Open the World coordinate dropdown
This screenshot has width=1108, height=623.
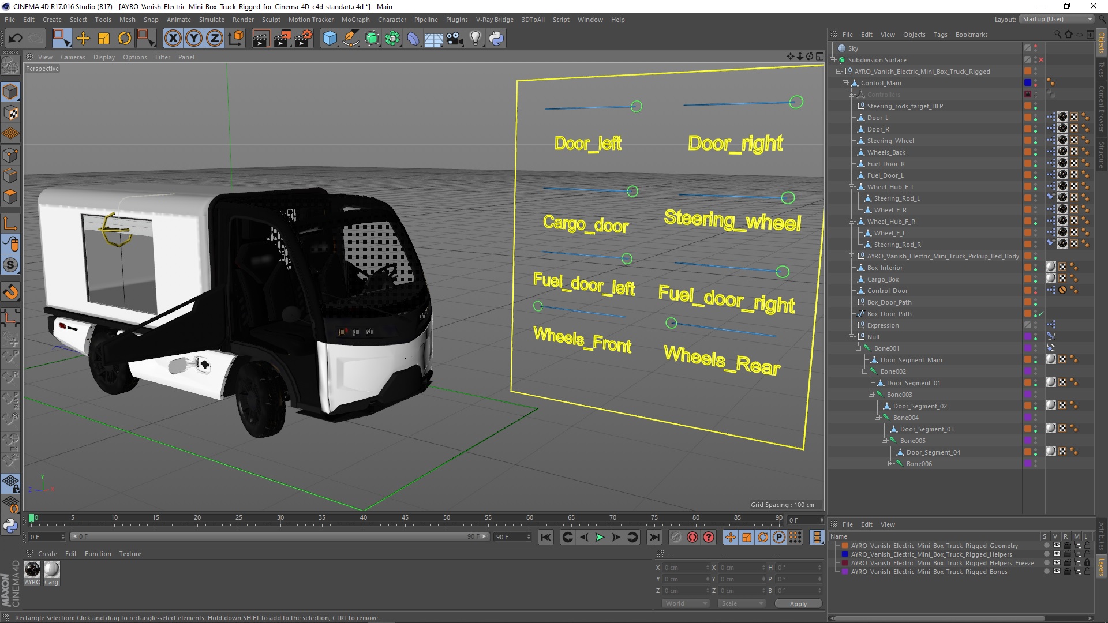click(685, 603)
